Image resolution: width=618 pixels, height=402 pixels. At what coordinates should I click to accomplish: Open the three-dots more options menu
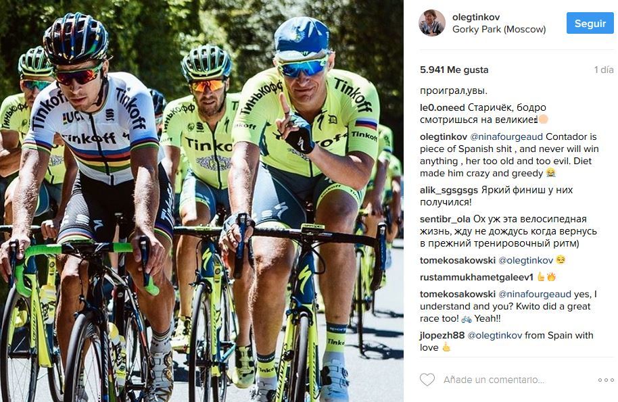click(606, 380)
